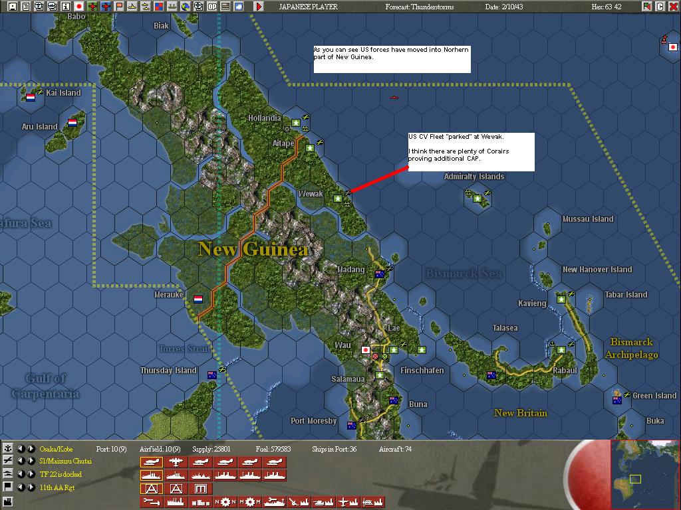Viewport: 681px width, 510px height.
Task: Click the Admiralty Islands base marker
Action: point(477,199)
